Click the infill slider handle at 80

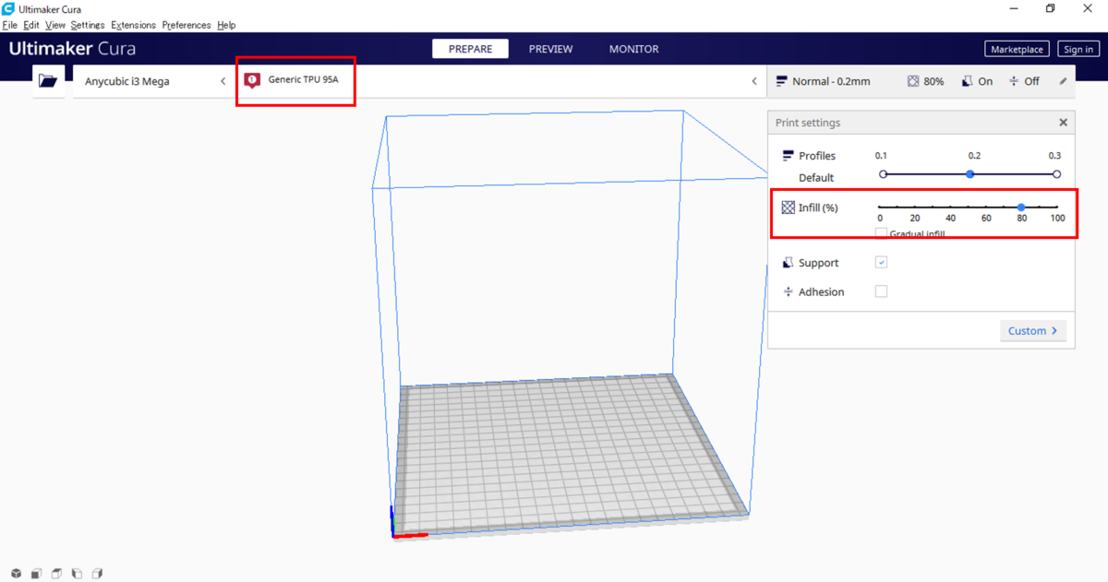pos(1021,207)
